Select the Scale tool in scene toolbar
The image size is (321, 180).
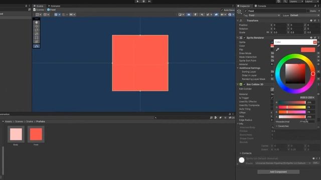37,34
